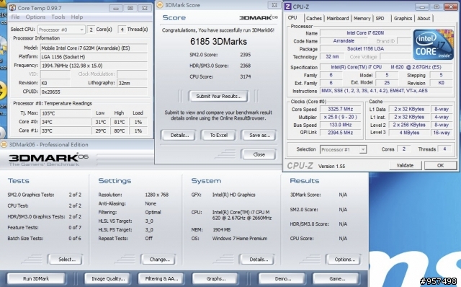This screenshot has width=461, height=287.
Task: Click the CPUID 0x20655 field
Action: 94,92
